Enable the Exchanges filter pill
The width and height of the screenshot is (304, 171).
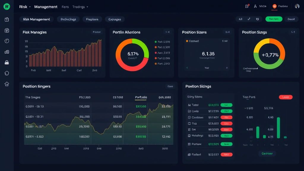pyautogui.click(x=115, y=19)
